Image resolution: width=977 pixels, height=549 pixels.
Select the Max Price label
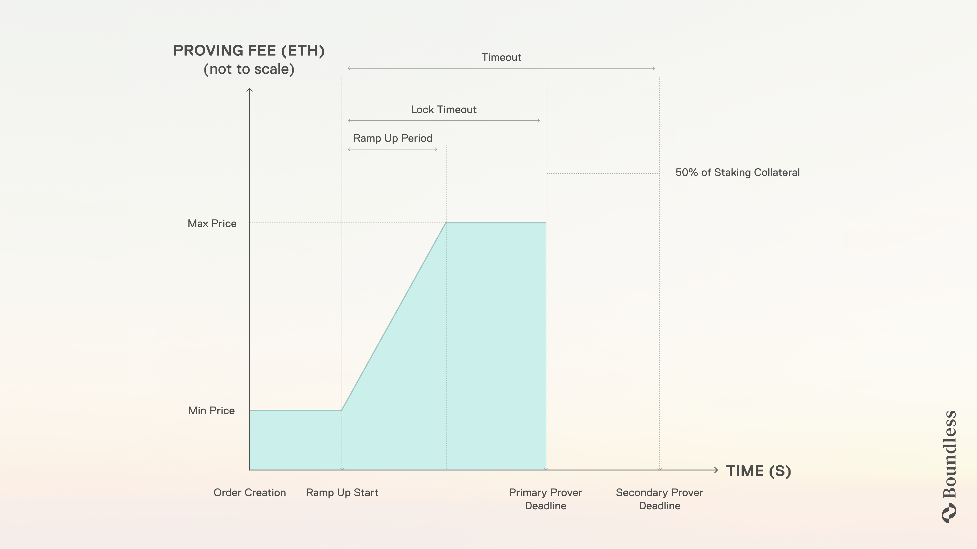point(212,224)
